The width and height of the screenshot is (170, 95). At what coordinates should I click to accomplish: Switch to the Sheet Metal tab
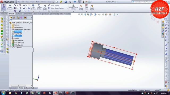click(x=28, y=14)
